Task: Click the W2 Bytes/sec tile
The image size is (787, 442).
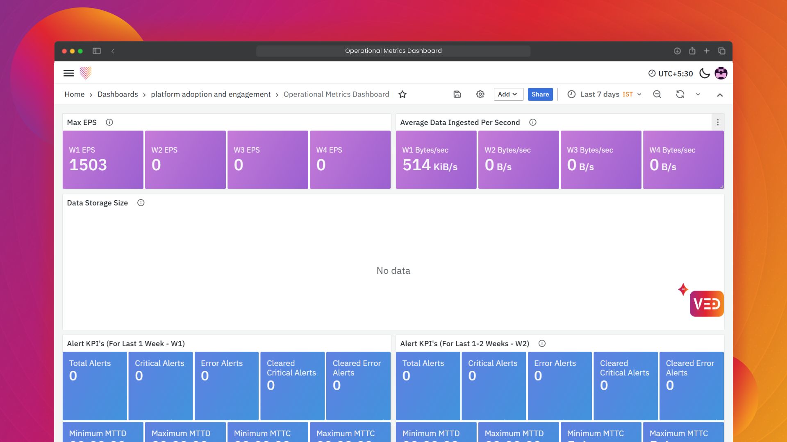Action: coord(519,160)
